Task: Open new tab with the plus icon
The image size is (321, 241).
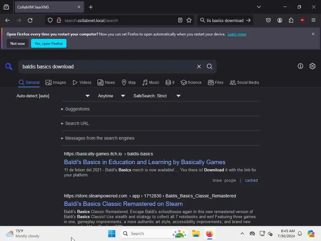Action: (91, 7)
